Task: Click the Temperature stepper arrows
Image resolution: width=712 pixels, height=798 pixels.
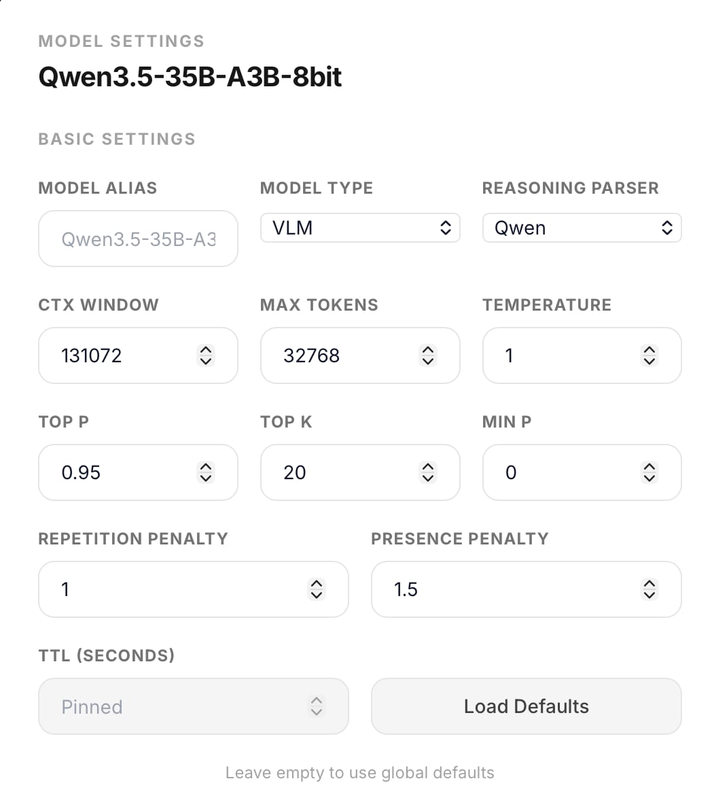Action: [649, 355]
